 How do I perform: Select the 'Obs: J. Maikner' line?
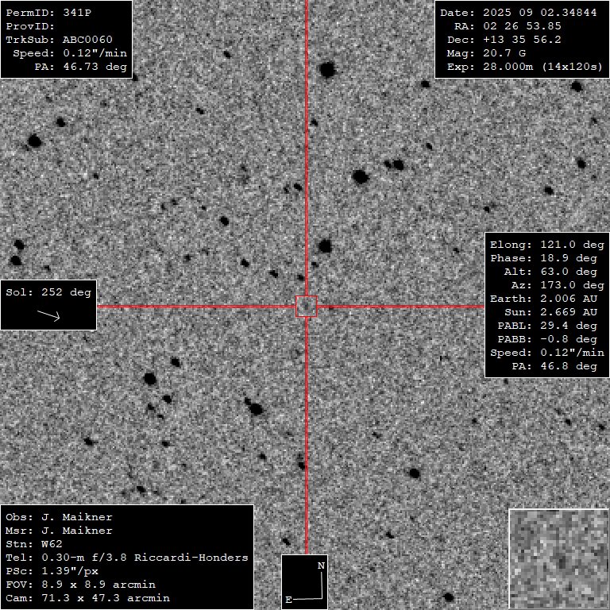(x=59, y=517)
